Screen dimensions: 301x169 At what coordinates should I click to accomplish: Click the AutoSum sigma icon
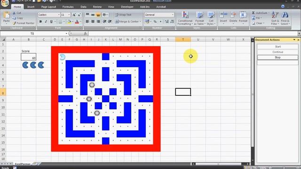coord(253,13)
